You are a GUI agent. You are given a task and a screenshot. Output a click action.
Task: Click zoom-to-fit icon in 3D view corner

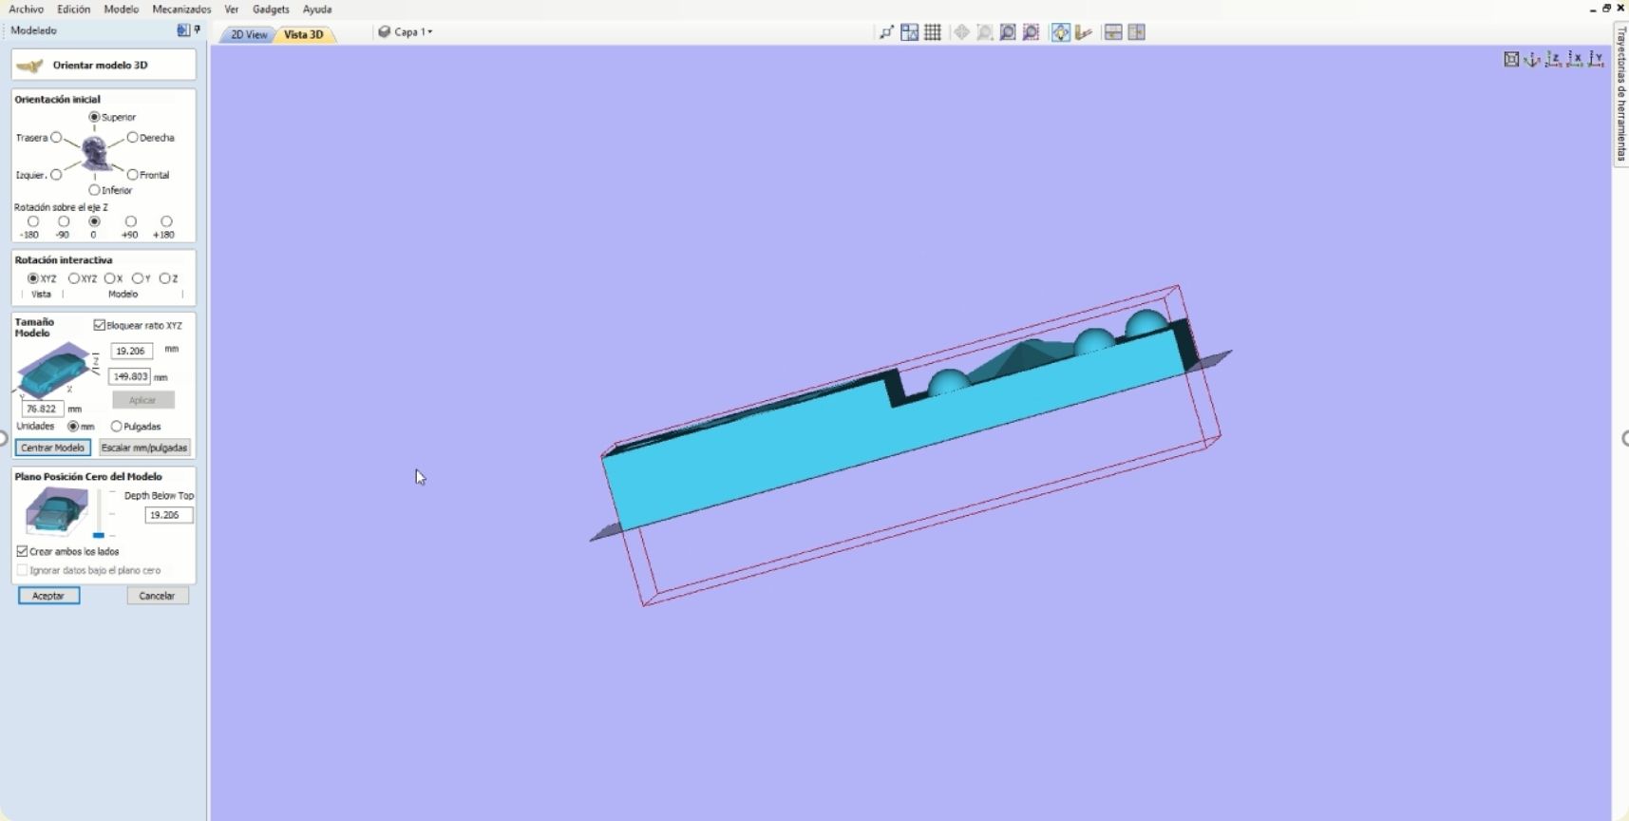(x=1511, y=59)
